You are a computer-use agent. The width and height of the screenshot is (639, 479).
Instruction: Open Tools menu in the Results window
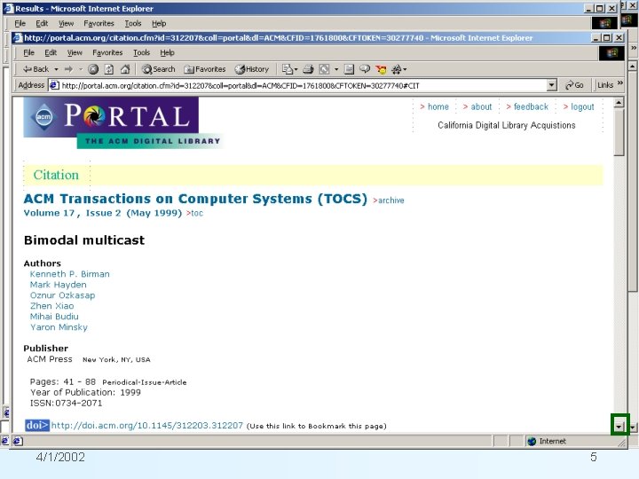133,23
